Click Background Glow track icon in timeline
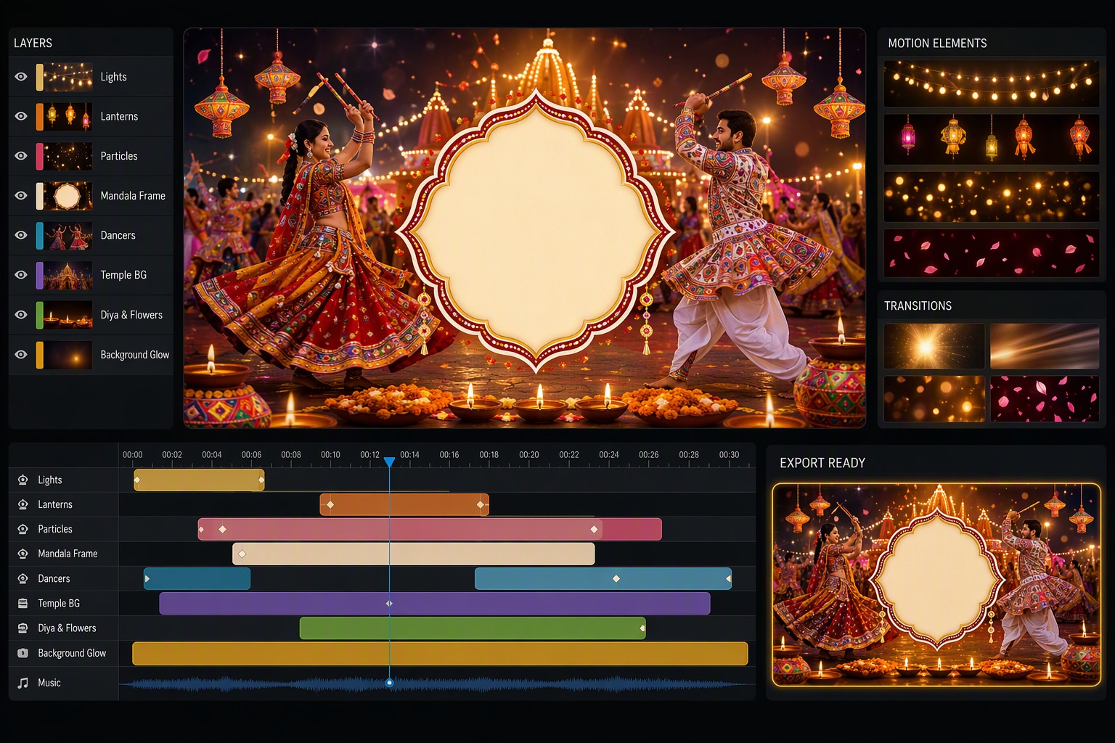 pyautogui.click(x=23, y=653)
